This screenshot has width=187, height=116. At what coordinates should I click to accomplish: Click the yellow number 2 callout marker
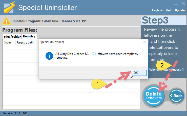click(x=163, y=65)
